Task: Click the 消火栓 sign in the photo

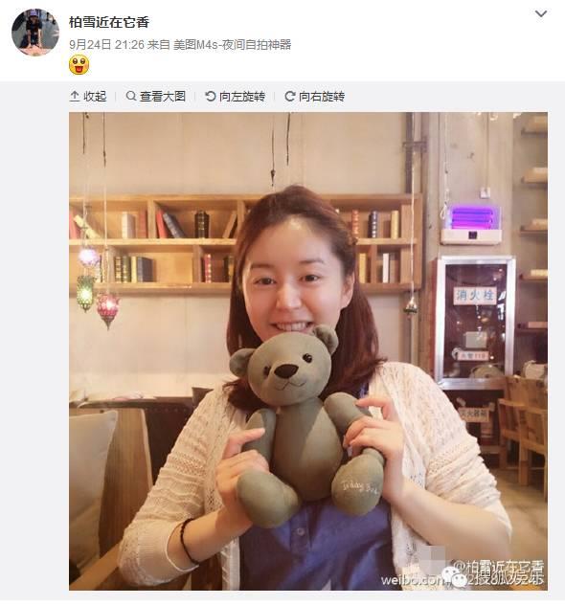Action: coord(474,296)
